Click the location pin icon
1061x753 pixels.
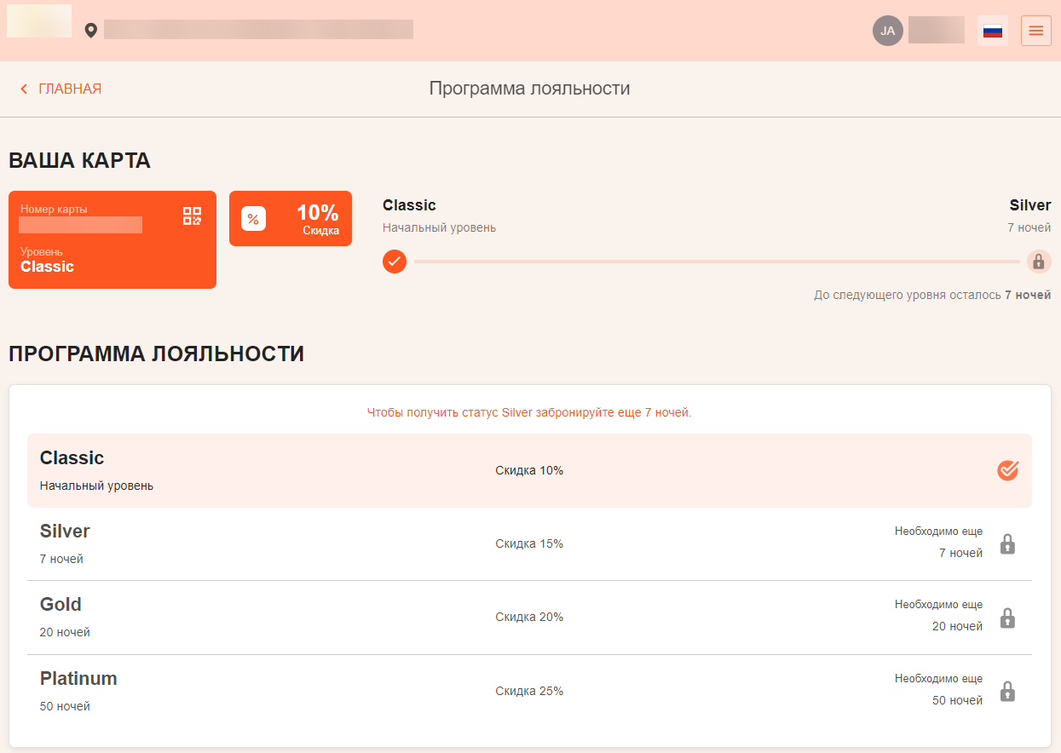coord(91,31)
